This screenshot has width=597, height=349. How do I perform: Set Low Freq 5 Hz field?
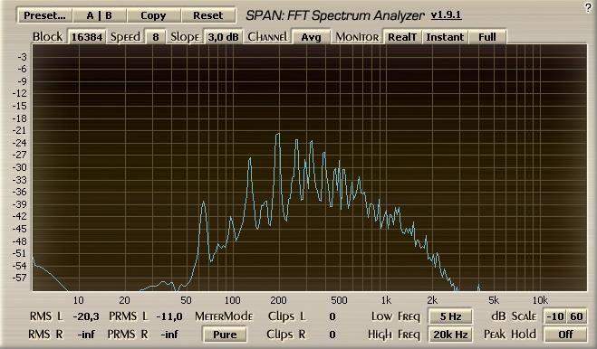pyautogui.click(x=450, y=316)
